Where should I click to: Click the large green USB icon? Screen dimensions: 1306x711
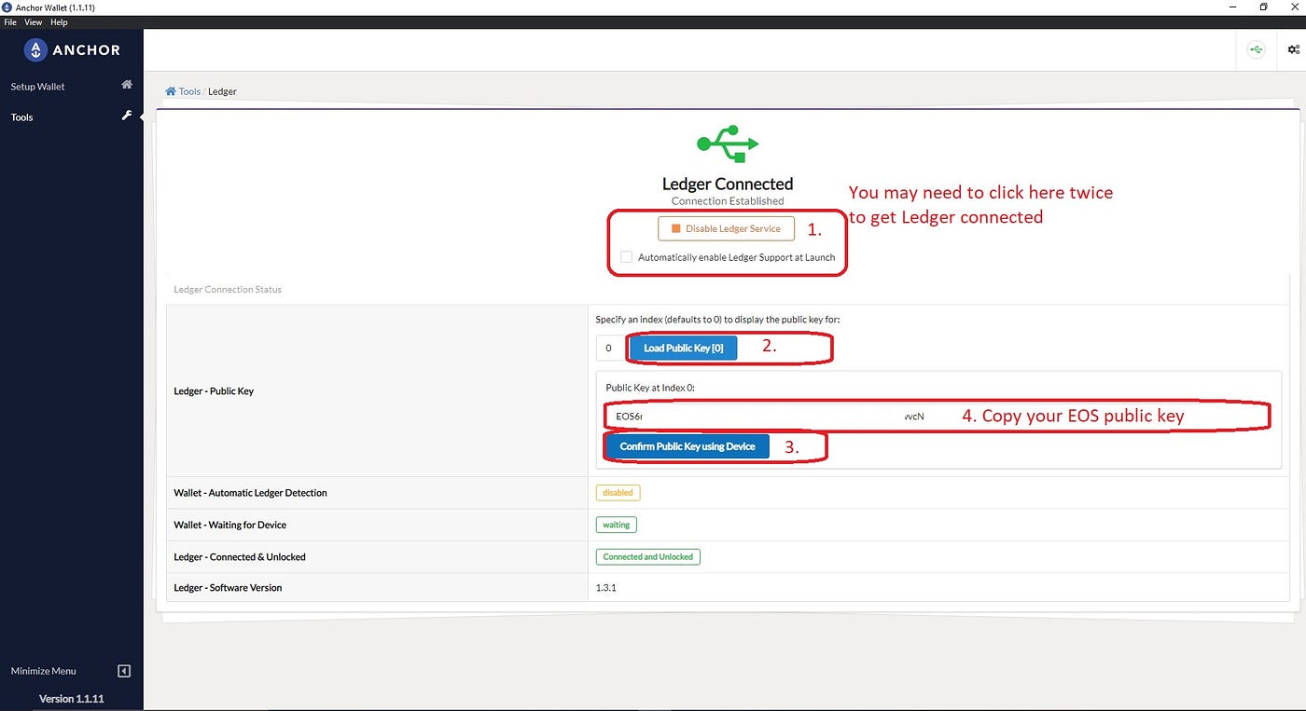coord(728,144)
